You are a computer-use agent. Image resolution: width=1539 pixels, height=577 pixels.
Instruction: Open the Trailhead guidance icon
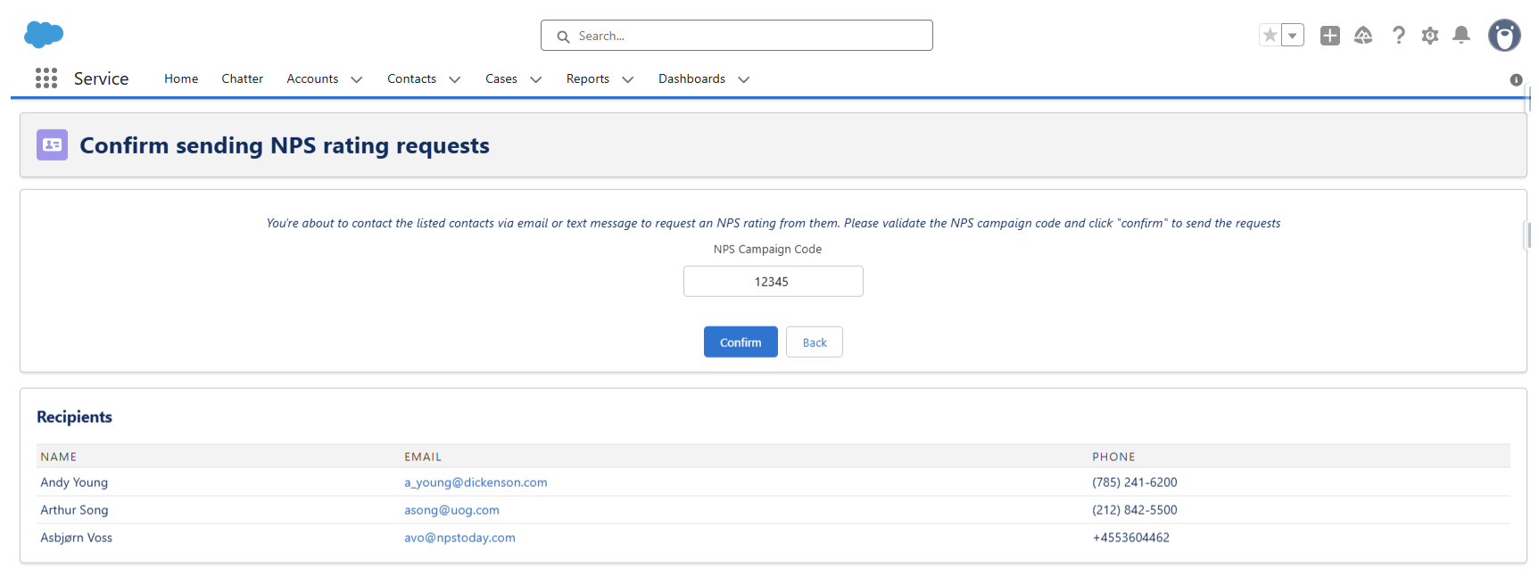[1363, 36]
